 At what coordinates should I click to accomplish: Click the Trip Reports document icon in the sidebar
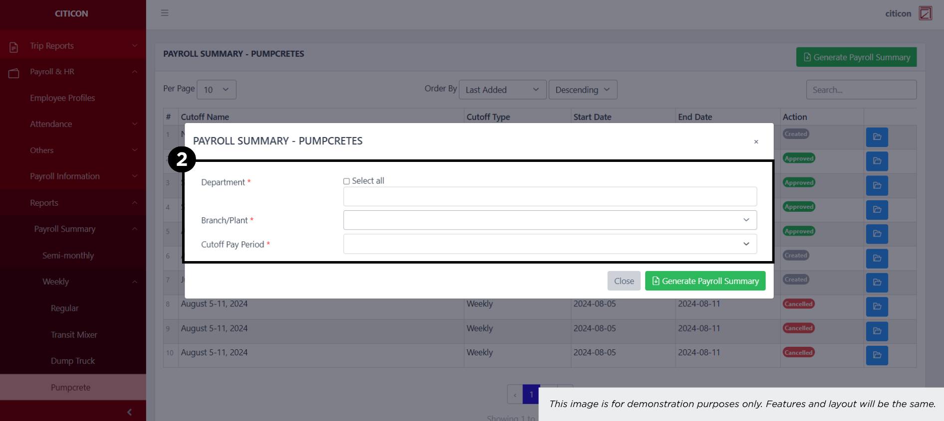click(14, 47)
